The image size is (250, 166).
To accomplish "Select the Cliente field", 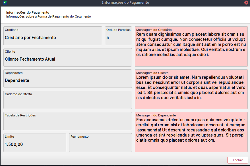I will click(x=68, y=57).
